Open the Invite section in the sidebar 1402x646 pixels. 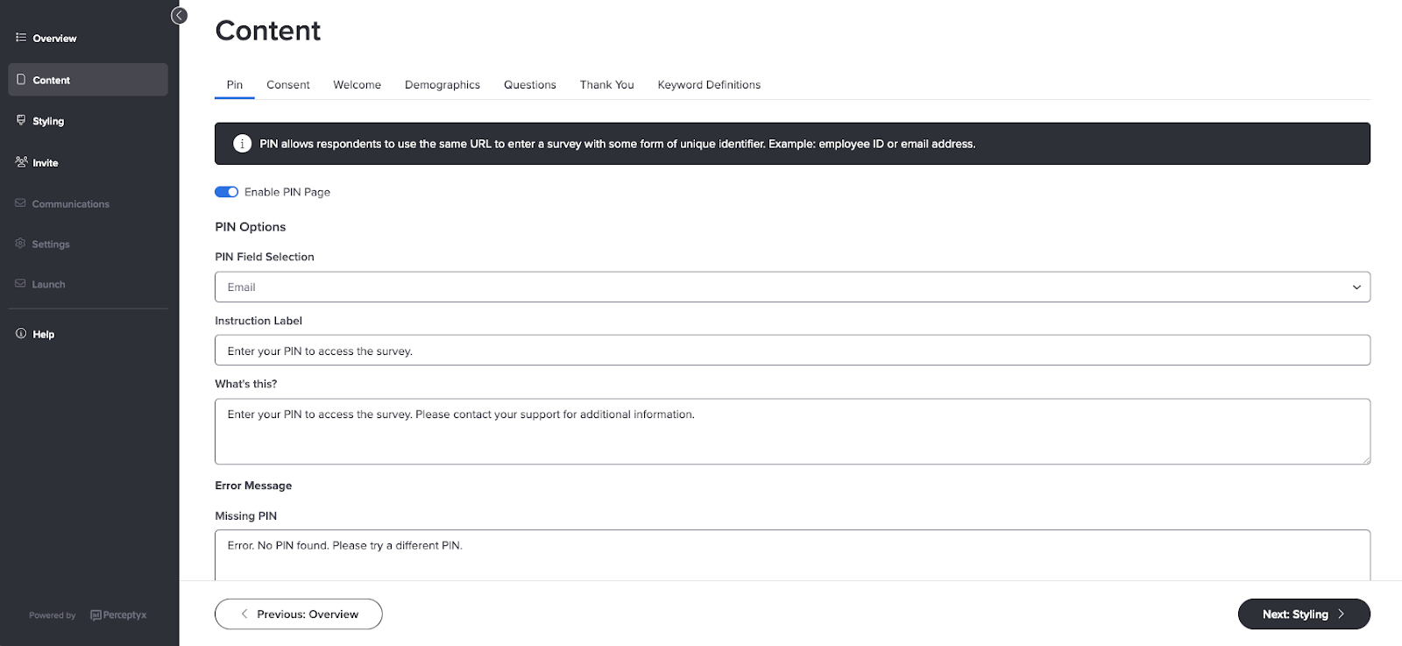coord(88,163)
